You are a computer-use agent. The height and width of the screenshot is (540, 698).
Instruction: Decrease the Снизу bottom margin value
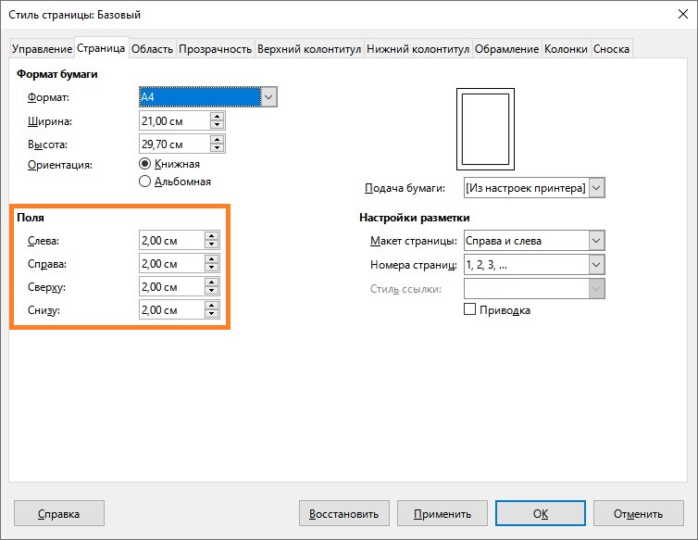[212, 315]
